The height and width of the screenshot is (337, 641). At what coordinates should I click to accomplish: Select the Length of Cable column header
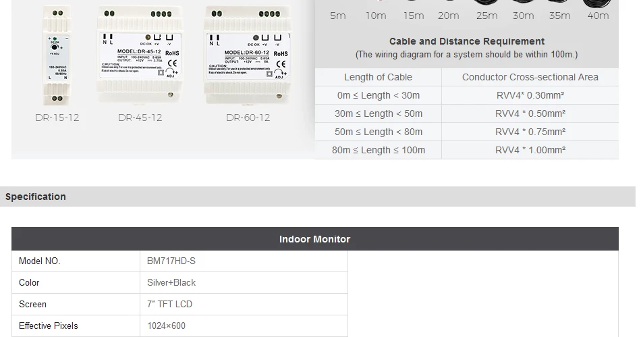pyautogui.click(x=378, y=77)
